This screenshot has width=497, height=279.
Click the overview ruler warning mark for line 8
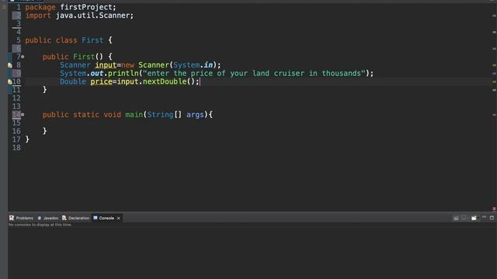click(494, 65)
